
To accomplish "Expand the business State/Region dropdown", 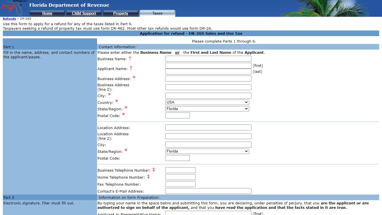I will tap(207, 109).
